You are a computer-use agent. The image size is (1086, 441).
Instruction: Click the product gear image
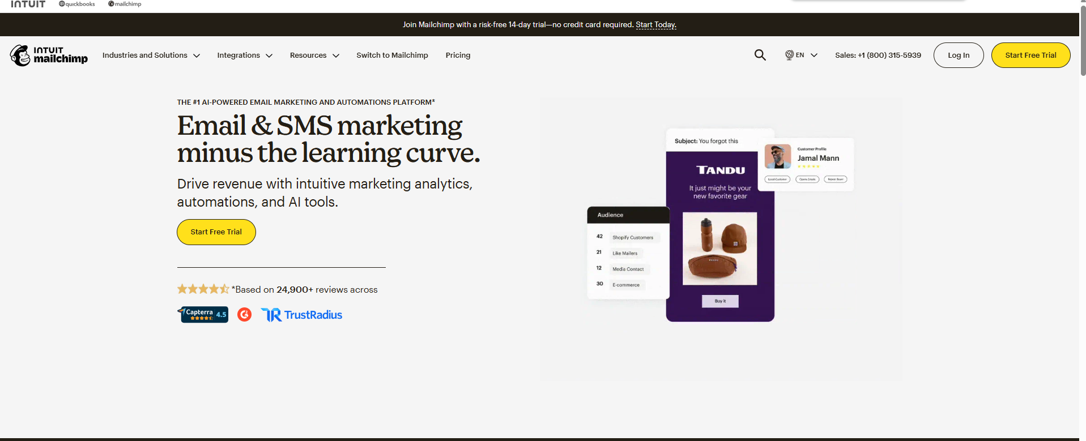tap(719, 249)
